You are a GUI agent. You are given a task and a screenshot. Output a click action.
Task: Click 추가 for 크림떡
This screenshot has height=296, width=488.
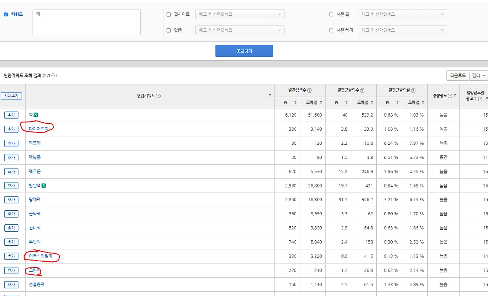coord(11,270)
